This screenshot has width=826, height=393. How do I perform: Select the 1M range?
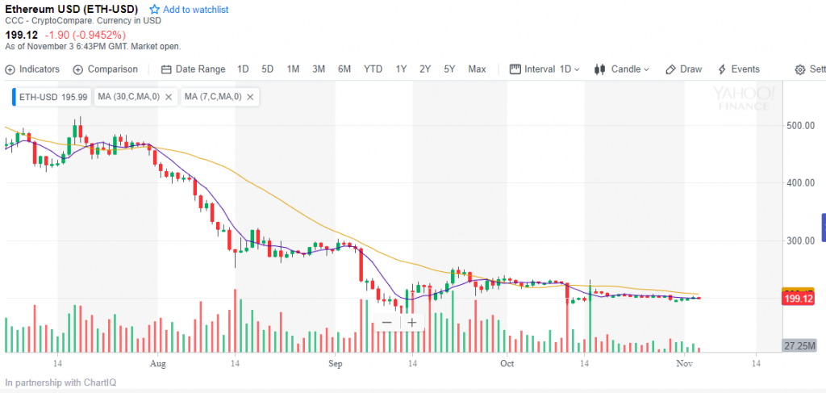coord(293,69)
